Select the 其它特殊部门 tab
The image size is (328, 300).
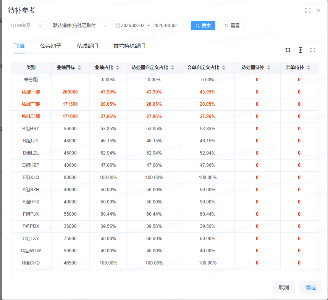click(129, 46)
